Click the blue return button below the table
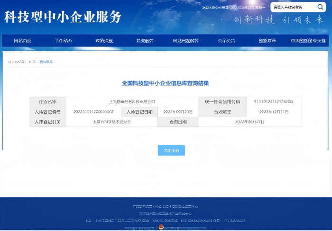 pos(171,150)
